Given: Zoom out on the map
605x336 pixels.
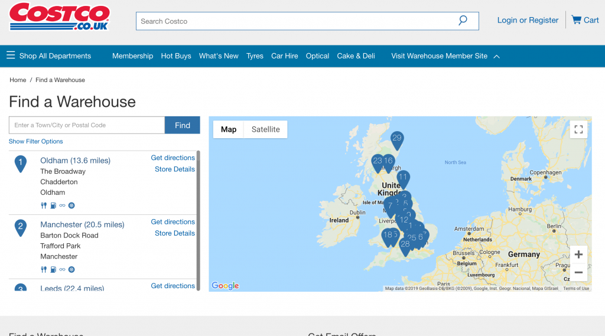Looking at the screenshot, I should pyautogui.click(x=578, y=272).
